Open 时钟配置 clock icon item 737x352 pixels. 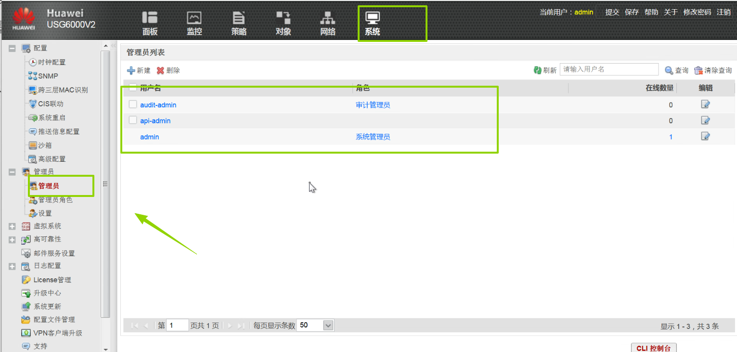coord(47,62)
